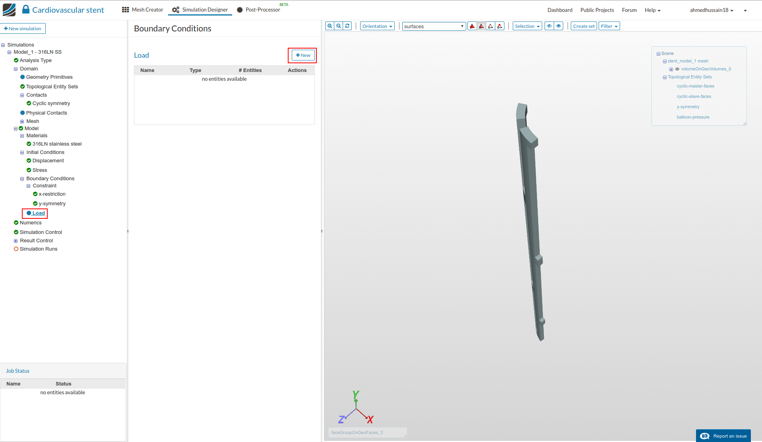Collapse the Boundary Conditions node
This screenshot has width=762, height=442.
22,179
